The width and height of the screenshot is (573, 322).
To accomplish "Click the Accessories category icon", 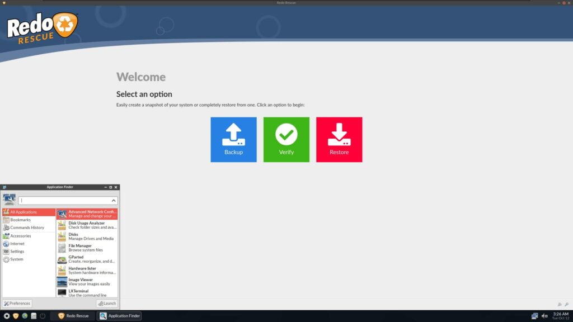I will click(x=6, y=236).
